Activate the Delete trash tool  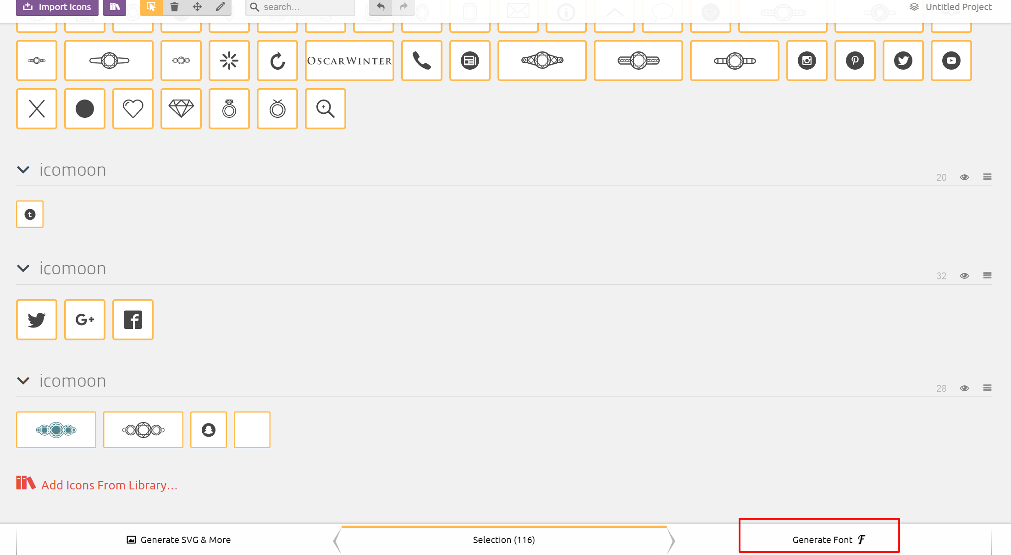[x=174, y=7]
